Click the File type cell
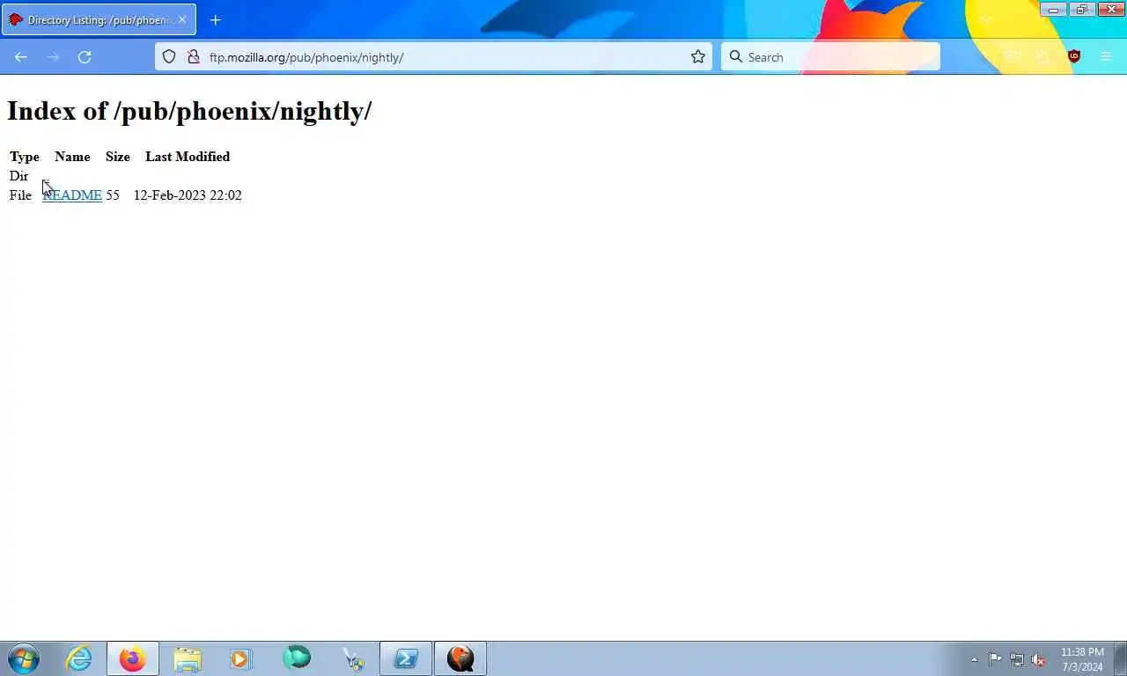 20,195
